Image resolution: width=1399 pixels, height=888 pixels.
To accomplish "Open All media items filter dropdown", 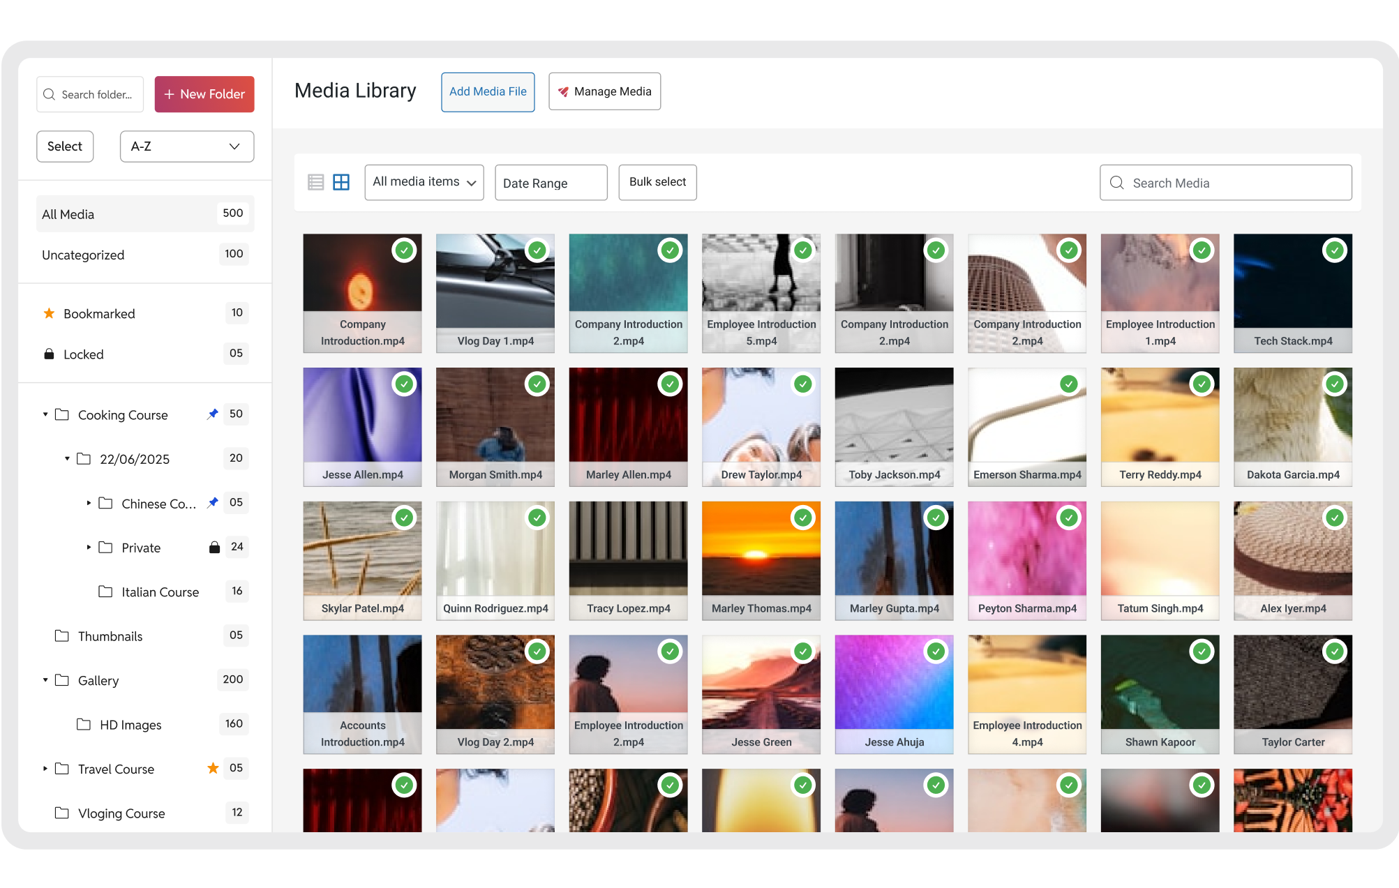I will [424, 182].
